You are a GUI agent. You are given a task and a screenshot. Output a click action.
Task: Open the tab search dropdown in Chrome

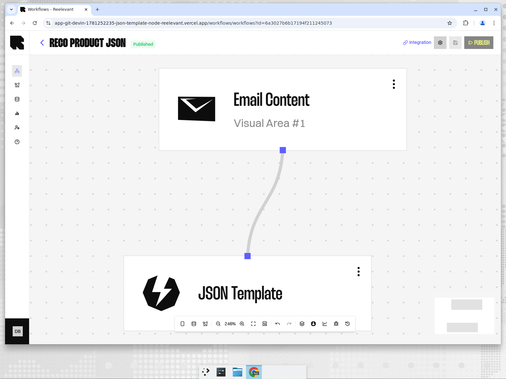[11, 9]
